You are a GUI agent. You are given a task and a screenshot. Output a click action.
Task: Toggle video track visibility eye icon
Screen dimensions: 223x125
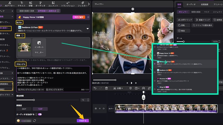100,109
